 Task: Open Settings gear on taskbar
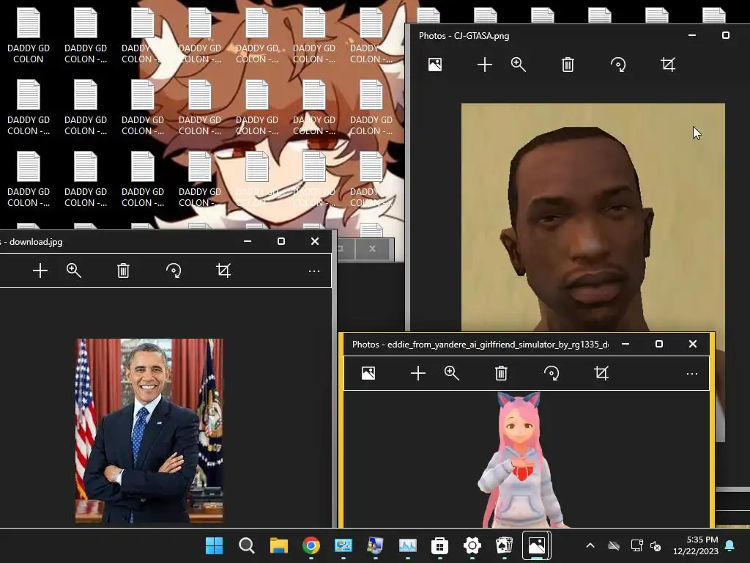[472, 545]
